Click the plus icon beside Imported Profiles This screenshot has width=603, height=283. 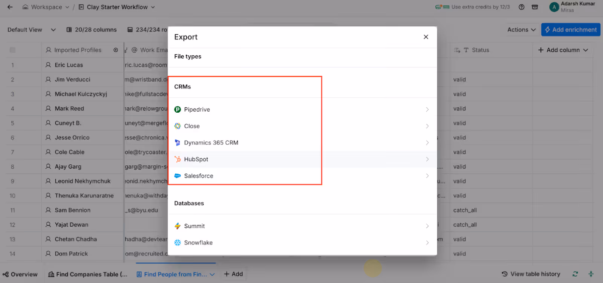(116, 50)
